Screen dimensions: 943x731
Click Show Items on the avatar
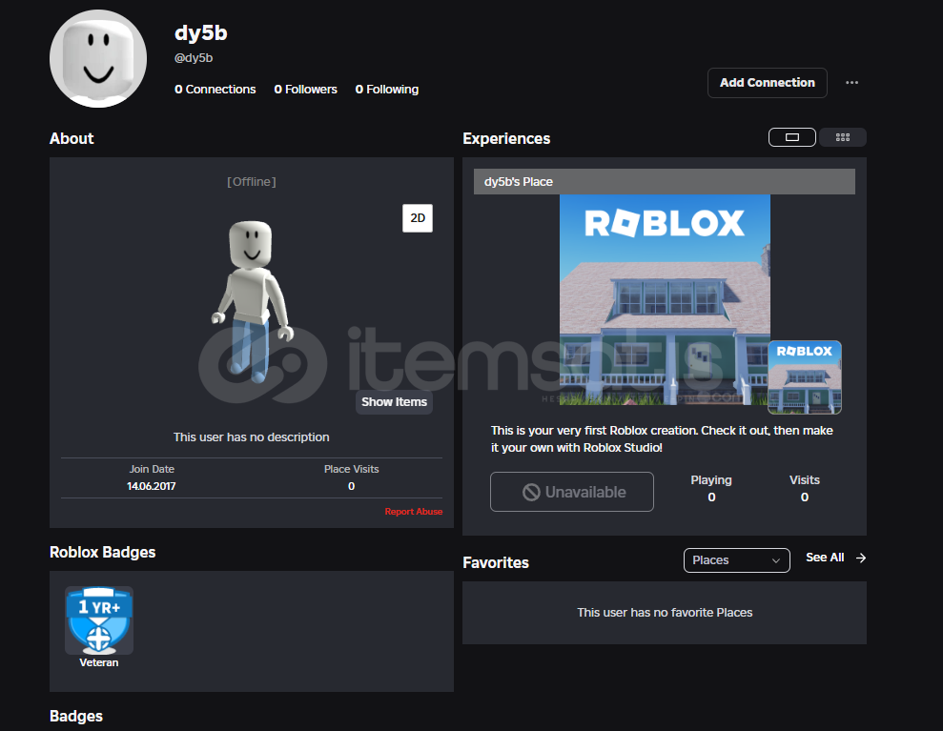pyautogui.click(x=394, y=402)
